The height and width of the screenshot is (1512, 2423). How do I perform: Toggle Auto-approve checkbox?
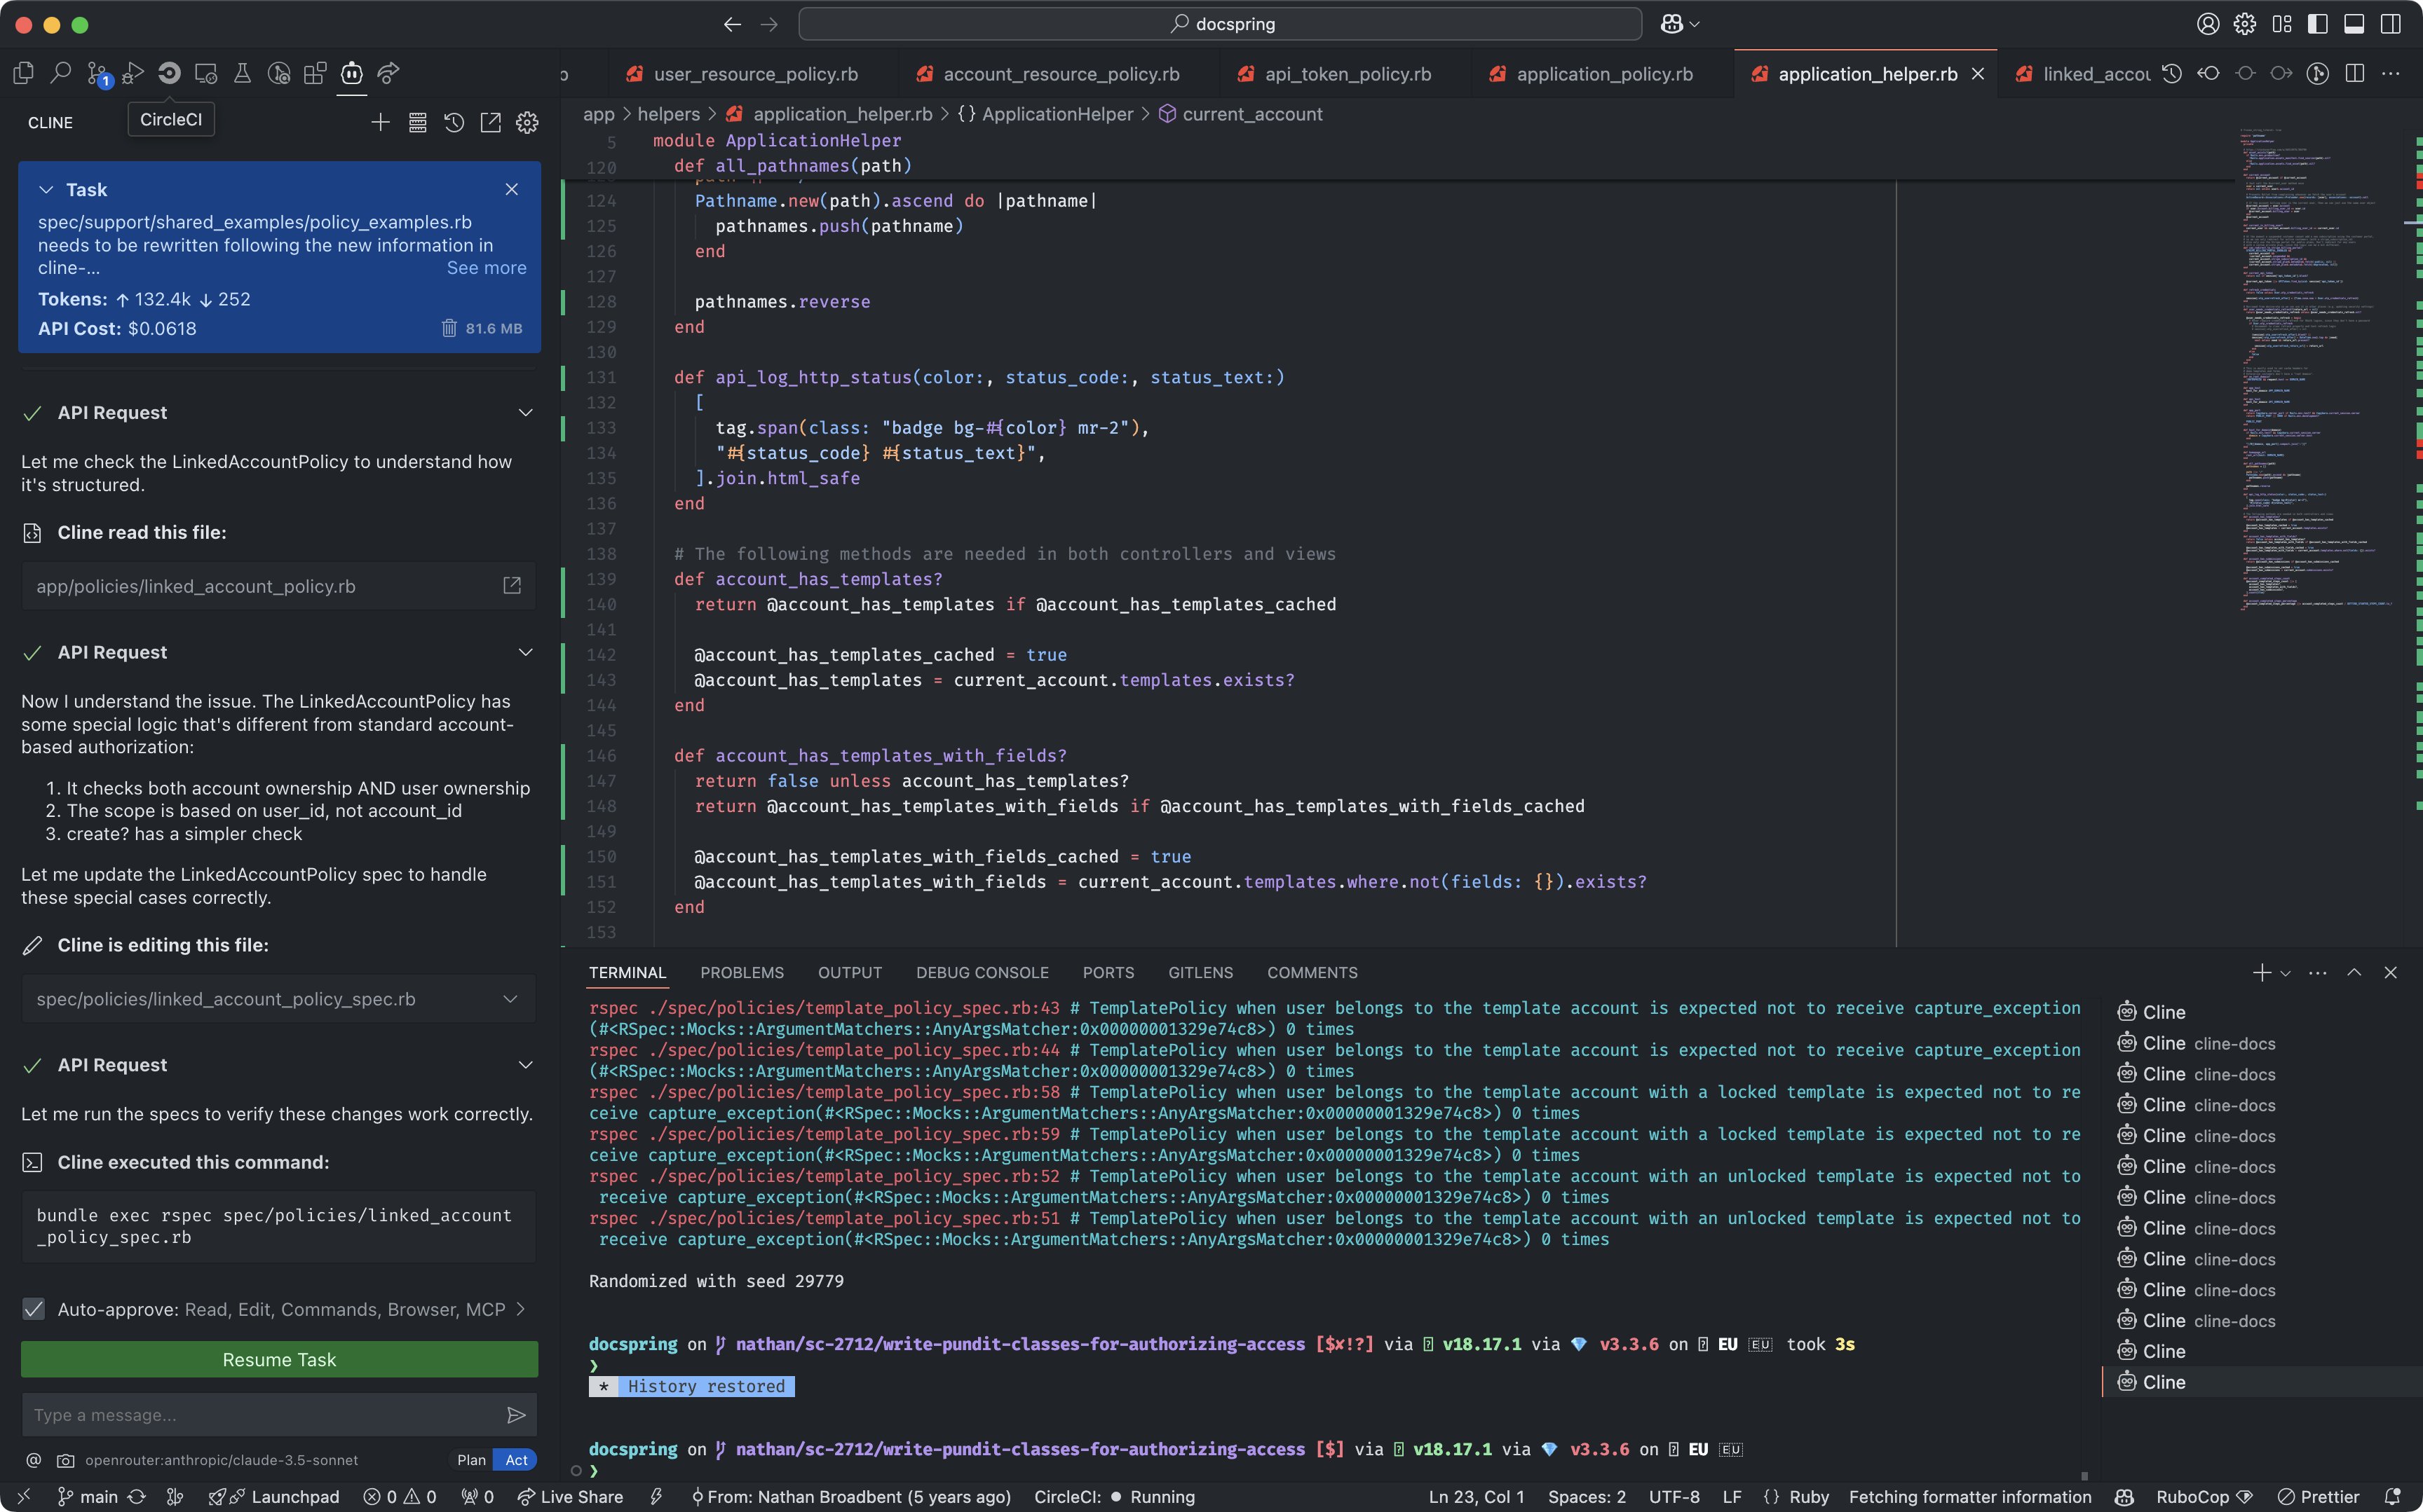click(x=33, y=1309)
